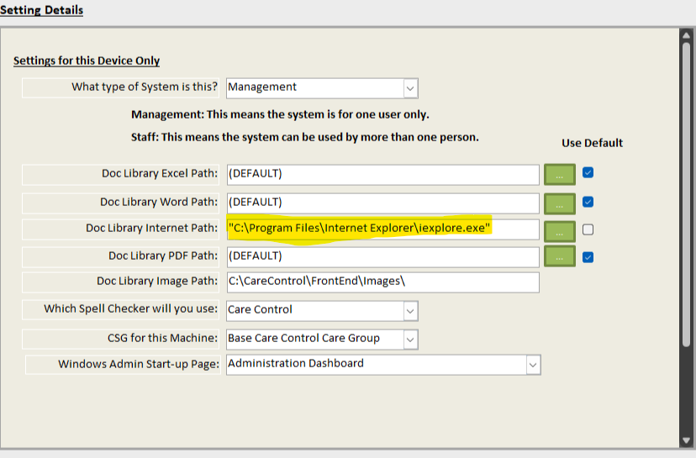Screen dimensions: 696x458
Task: Uncheck Use Default for Word Path
Action: click(x=588, y=202)
